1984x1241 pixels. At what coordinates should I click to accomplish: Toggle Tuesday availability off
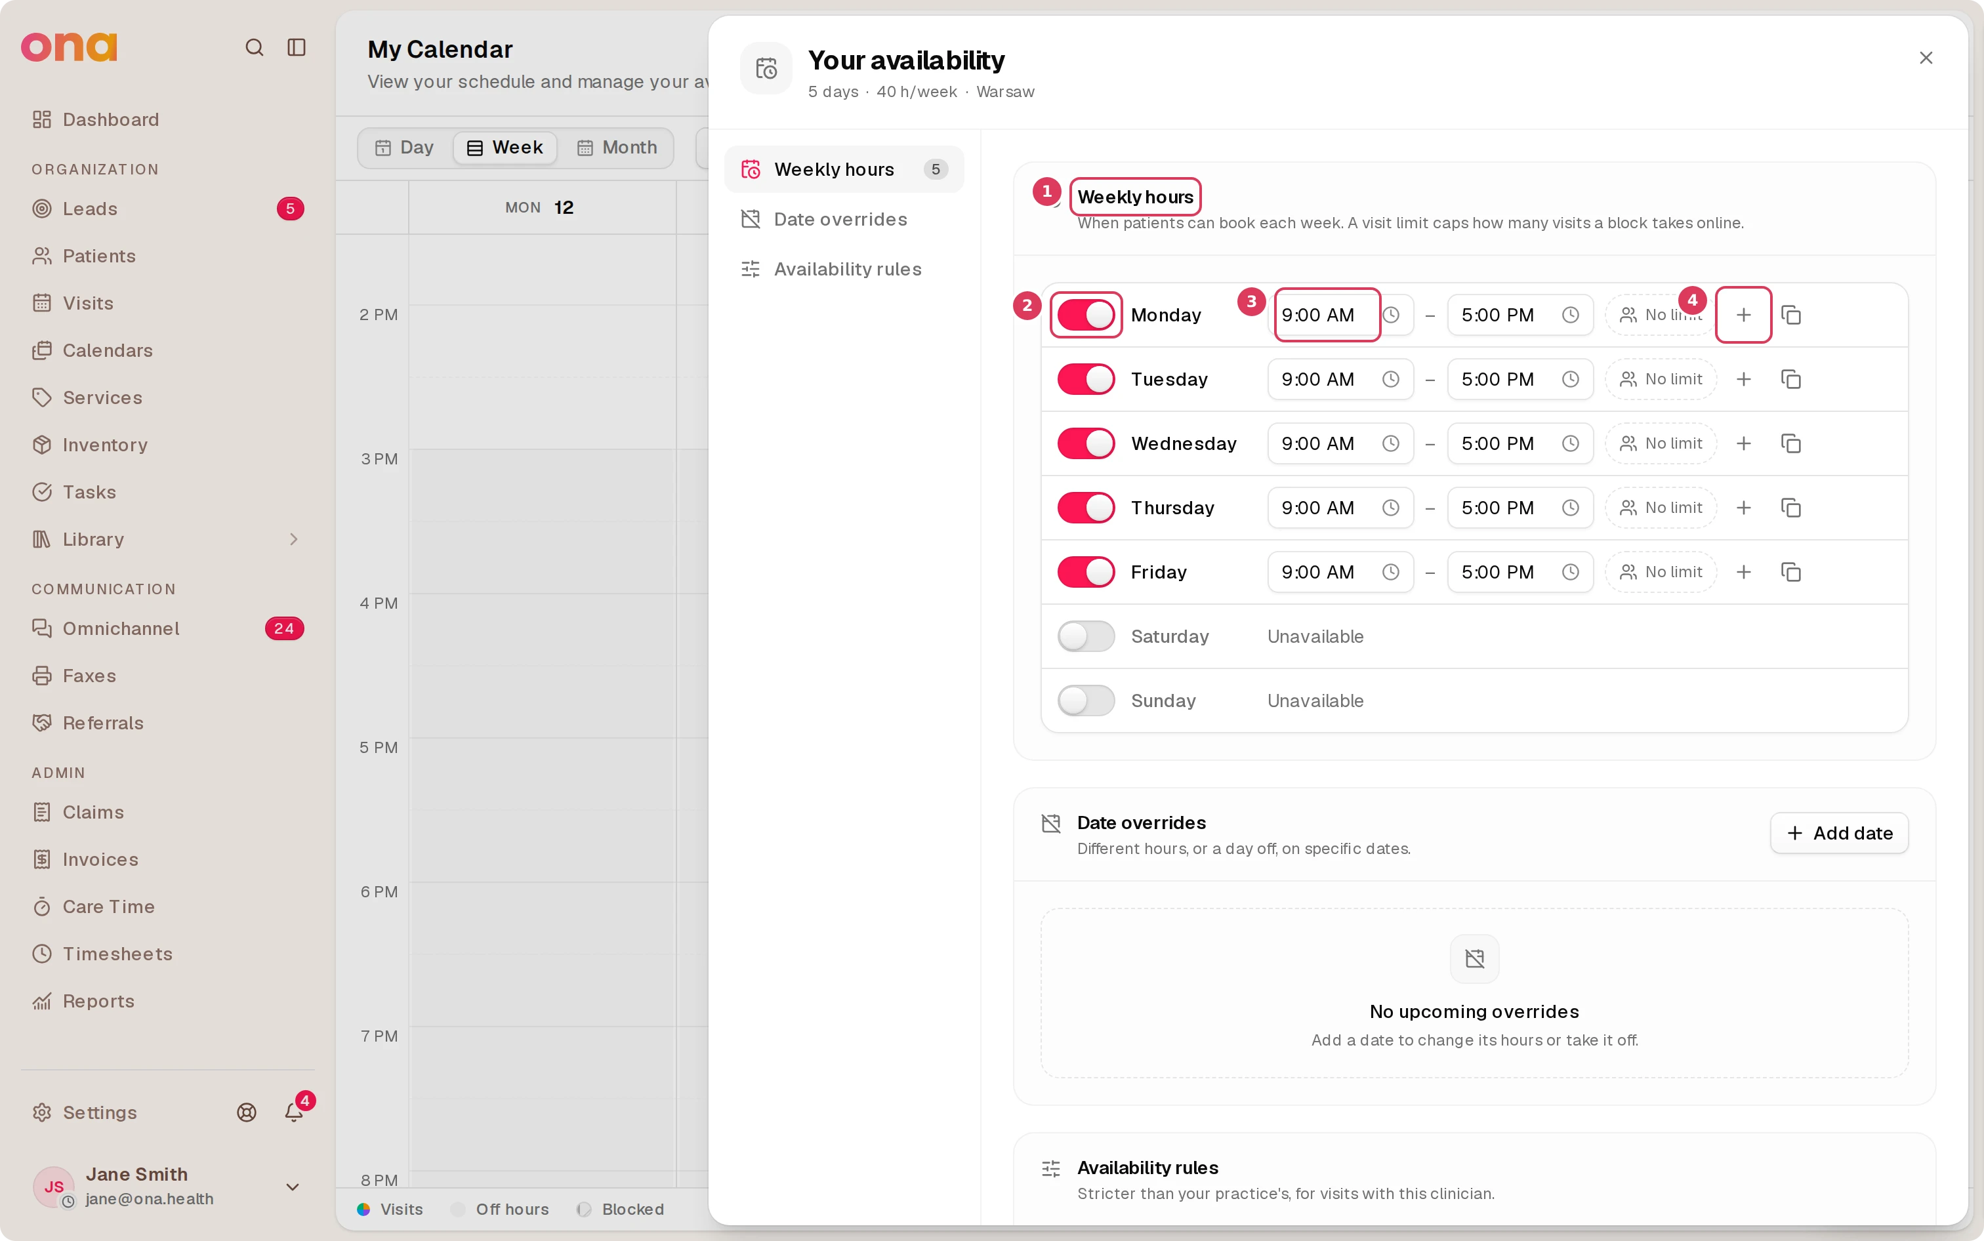point(1085,379)
